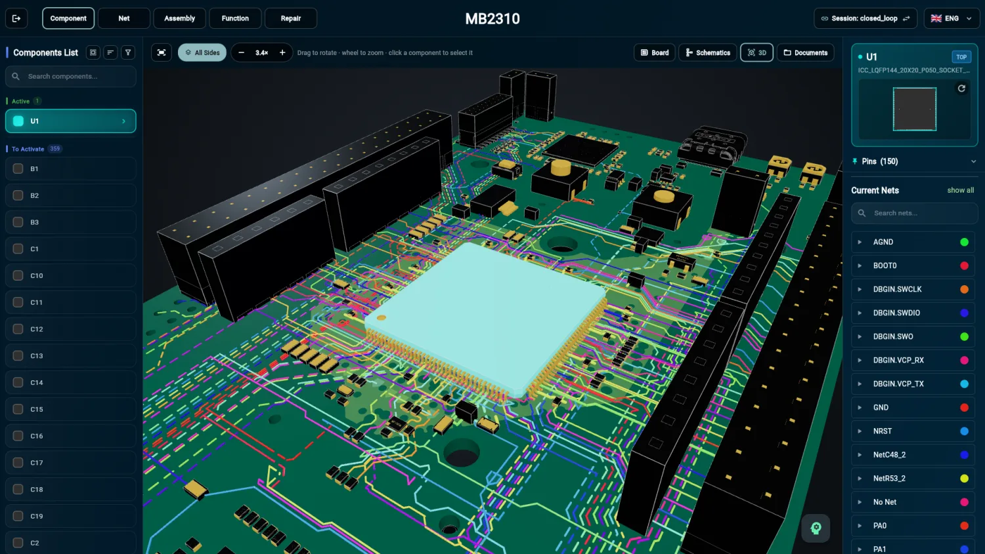Open the ENG language dropdown
Screen dimensions: 985x554
coord(952,18)
